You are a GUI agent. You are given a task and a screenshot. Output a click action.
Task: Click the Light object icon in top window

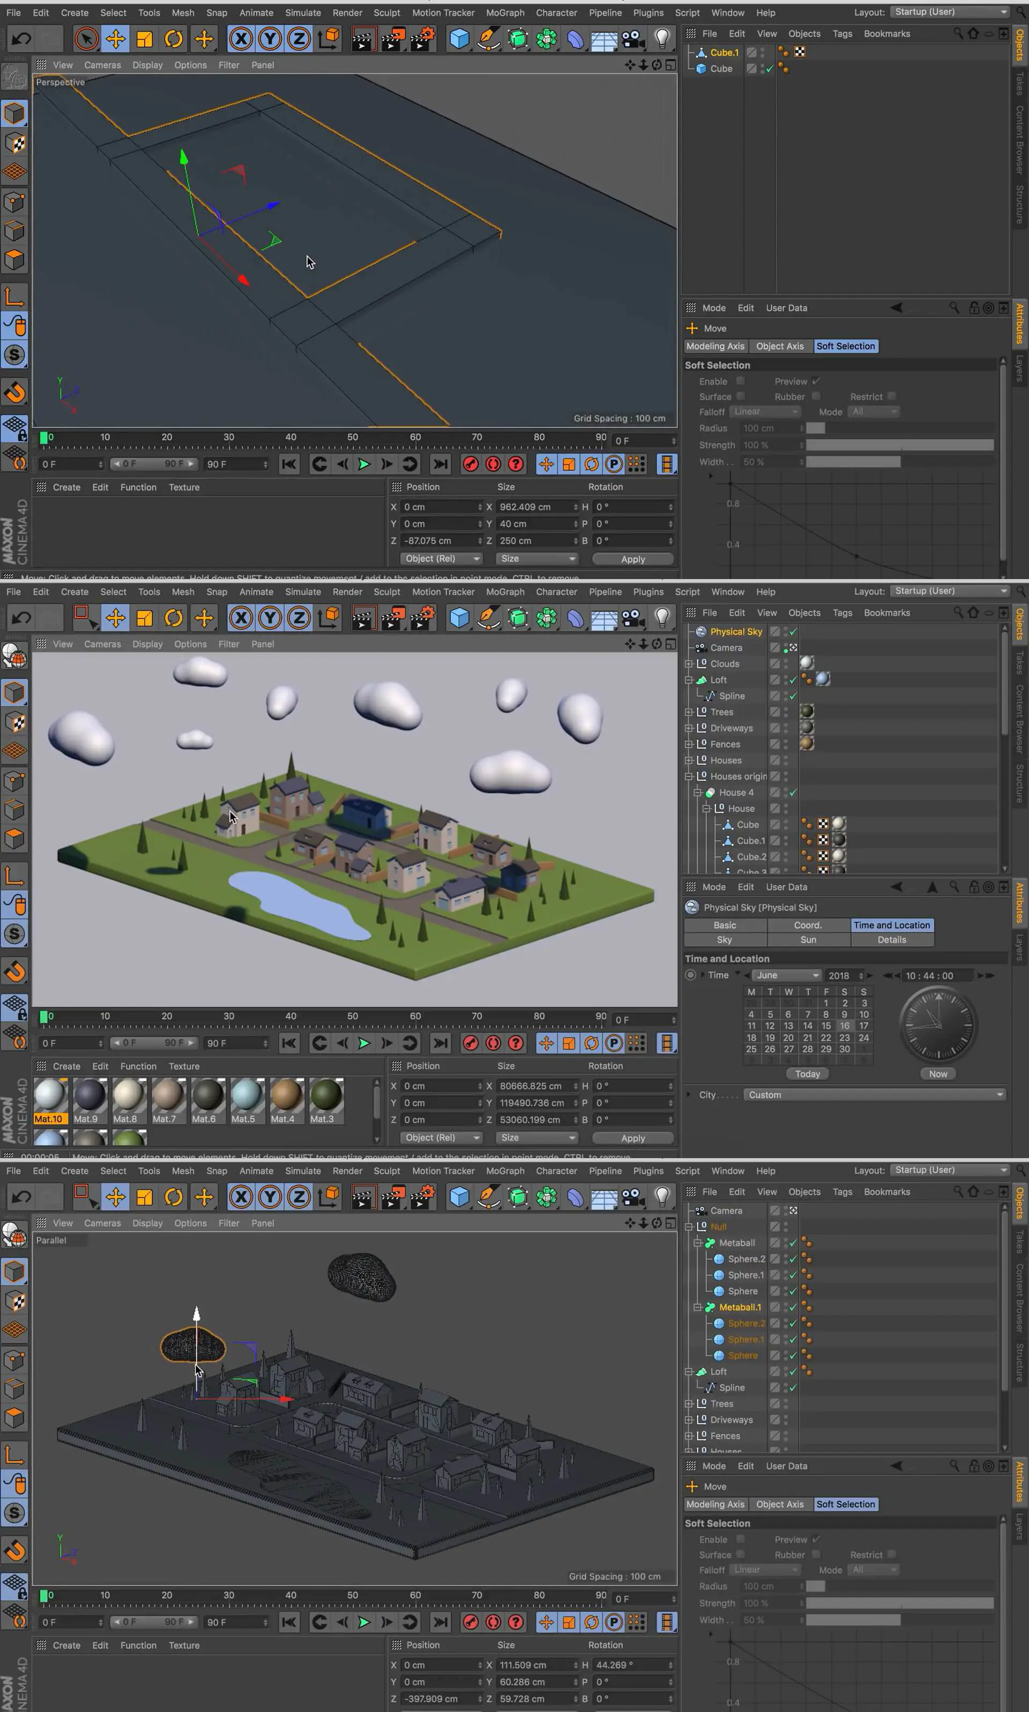coord(662,39)
